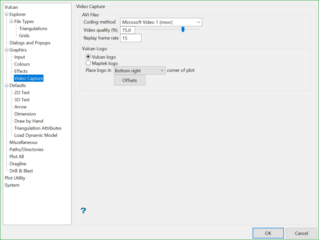Select Triangulations in the tree
This screenshot has height=240, width=319.
tap(33, 29)
